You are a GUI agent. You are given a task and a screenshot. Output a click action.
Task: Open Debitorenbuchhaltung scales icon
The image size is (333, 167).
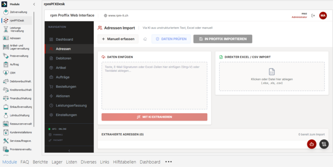coord(6,81)
